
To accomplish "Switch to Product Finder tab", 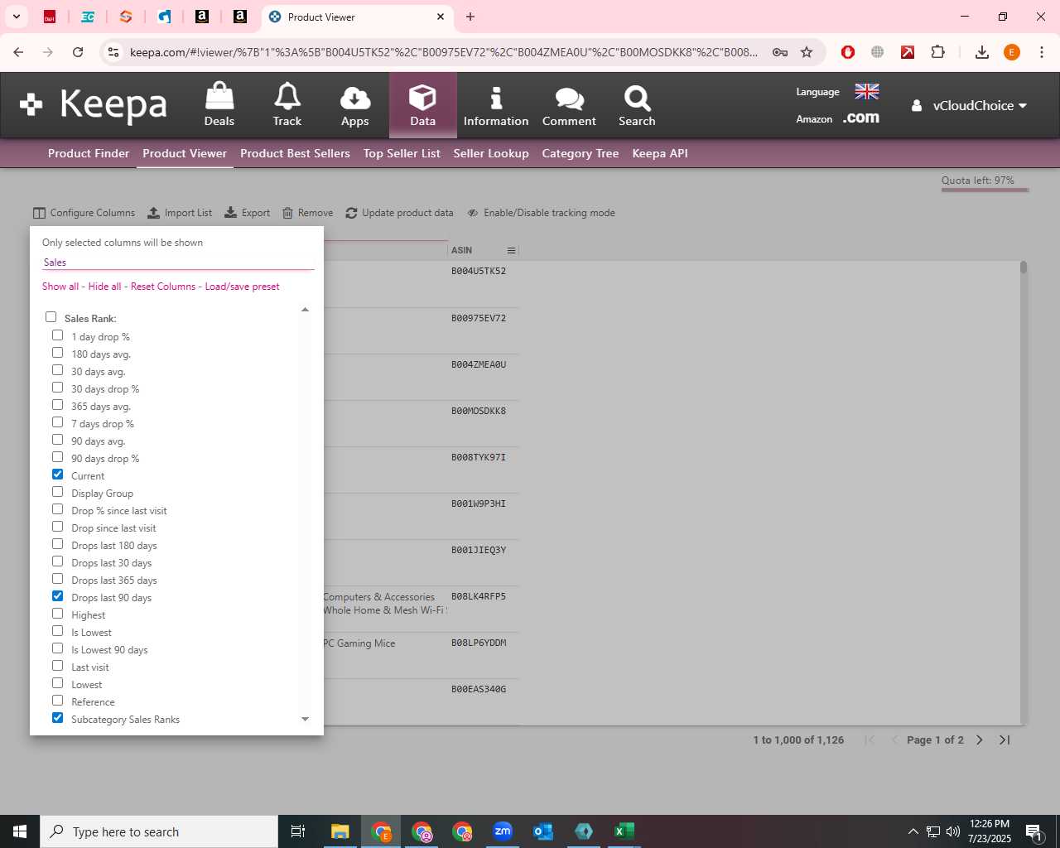I will click(x=89, y=153).
